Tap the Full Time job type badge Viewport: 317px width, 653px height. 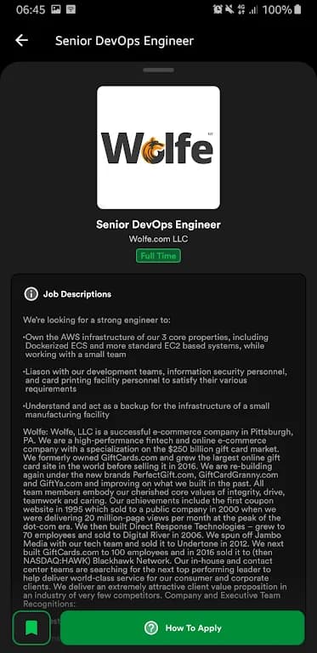pyautogui.click(x=158, y=256)
